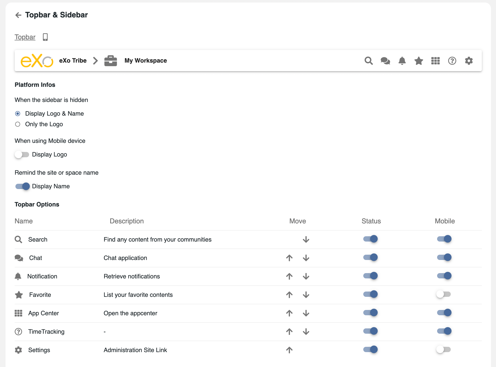
Task: Switch to the mobile device preview icon
Action: 45,37
